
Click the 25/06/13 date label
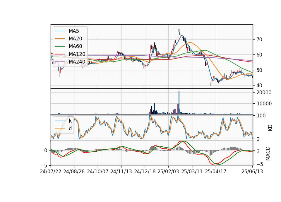click(252, 172)
